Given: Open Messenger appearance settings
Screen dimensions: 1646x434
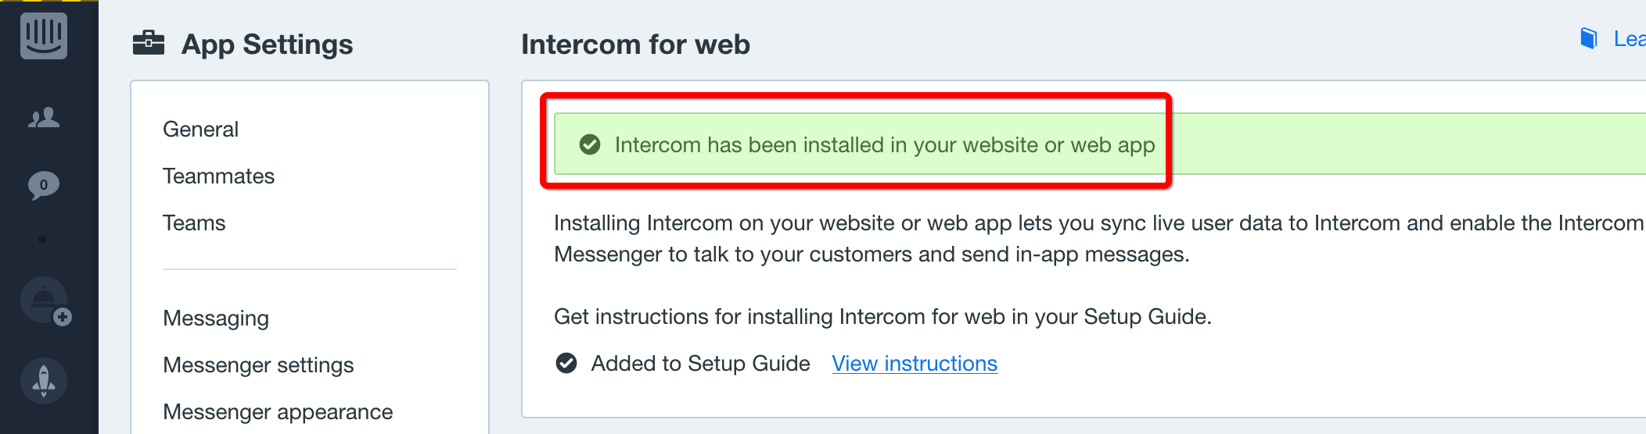Looking at the screenshot, I should [x=278, y=412].
